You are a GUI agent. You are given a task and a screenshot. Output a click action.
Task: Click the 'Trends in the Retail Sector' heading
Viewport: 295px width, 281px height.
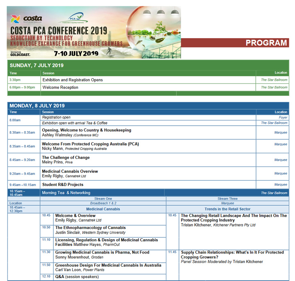coord(227,209)
